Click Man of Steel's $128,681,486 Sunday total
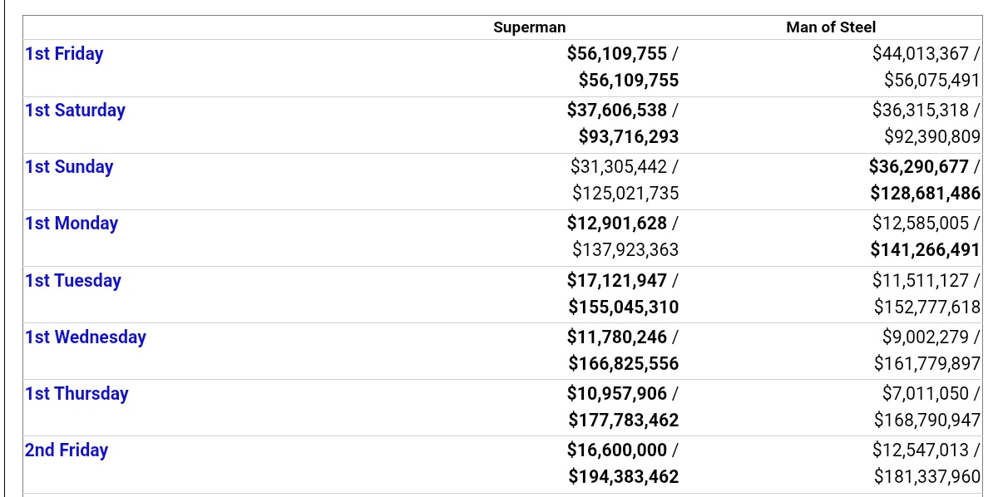This screenshot has height=497, width=998. pos(926,194)
